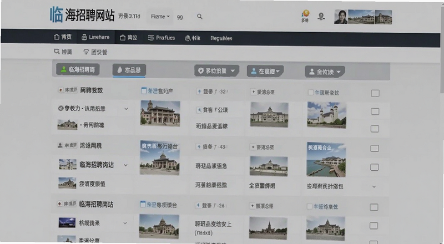Image resolution: width=444 pixels, height=244 pixels.
Task: Click calendar icon in the -26 row
Action: 143,205
